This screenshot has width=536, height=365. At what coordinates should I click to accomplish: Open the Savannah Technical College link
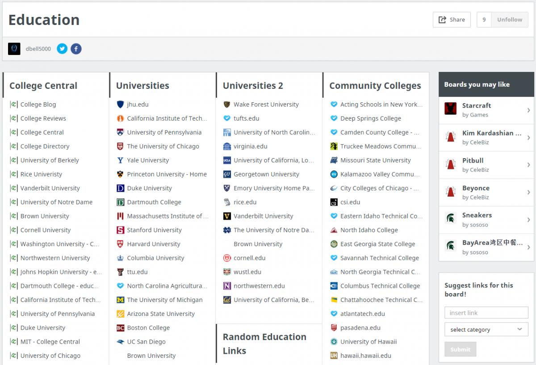380,258
